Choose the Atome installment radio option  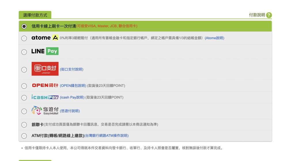(24, 38)
